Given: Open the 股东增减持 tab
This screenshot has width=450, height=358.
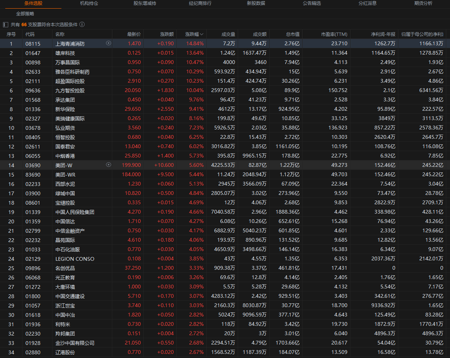Looking at the screenshot, I should (145, 3).
